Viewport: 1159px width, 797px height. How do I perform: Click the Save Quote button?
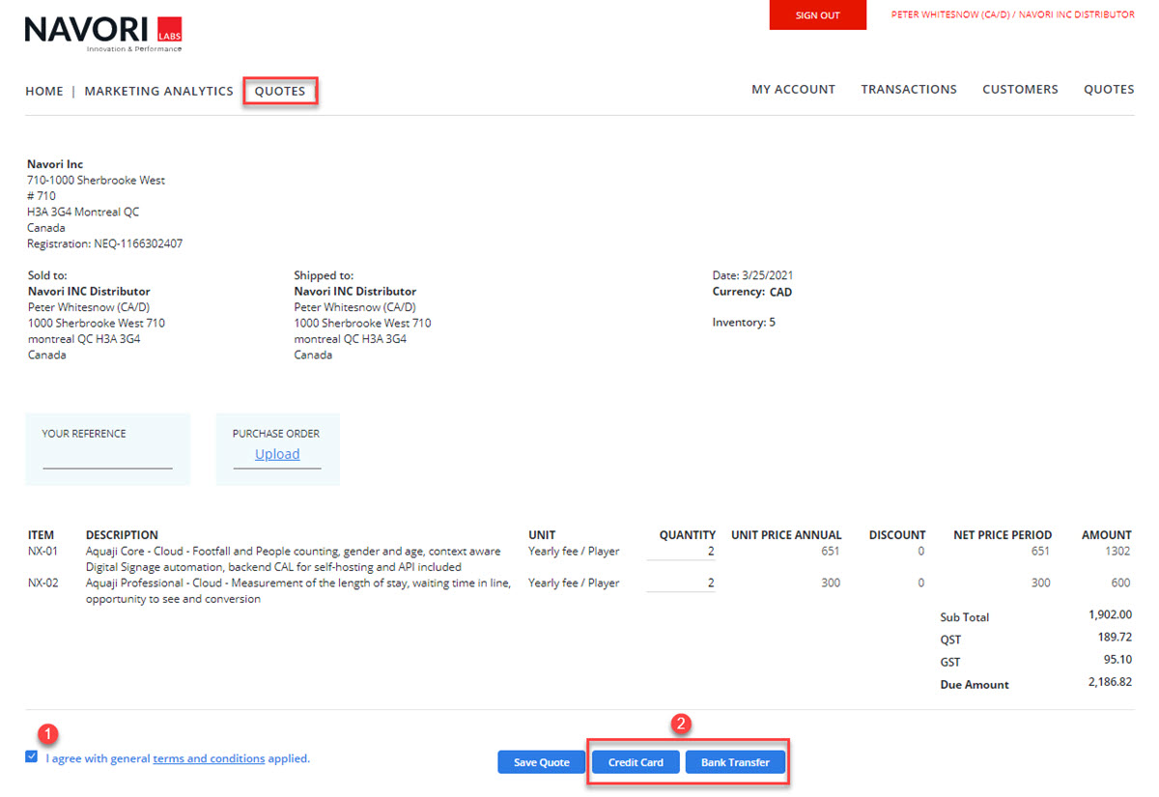(541, 762)
